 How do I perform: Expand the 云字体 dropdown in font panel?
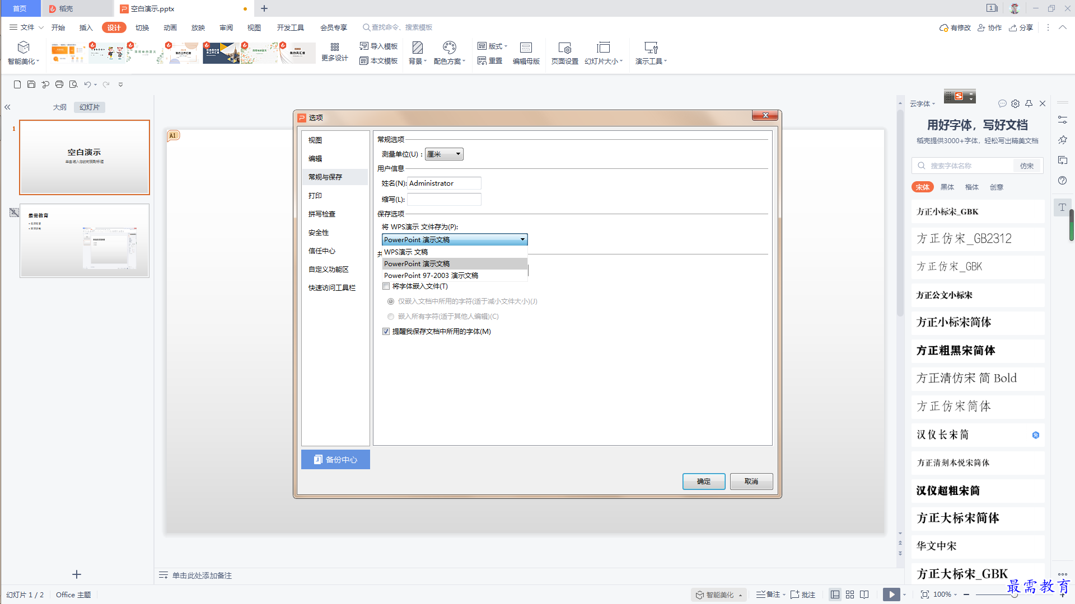922,104
